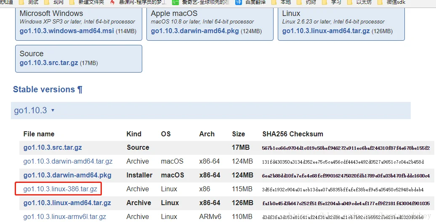Click checksum starting with 3d5fe1932c90

click(x=343, y=190)
